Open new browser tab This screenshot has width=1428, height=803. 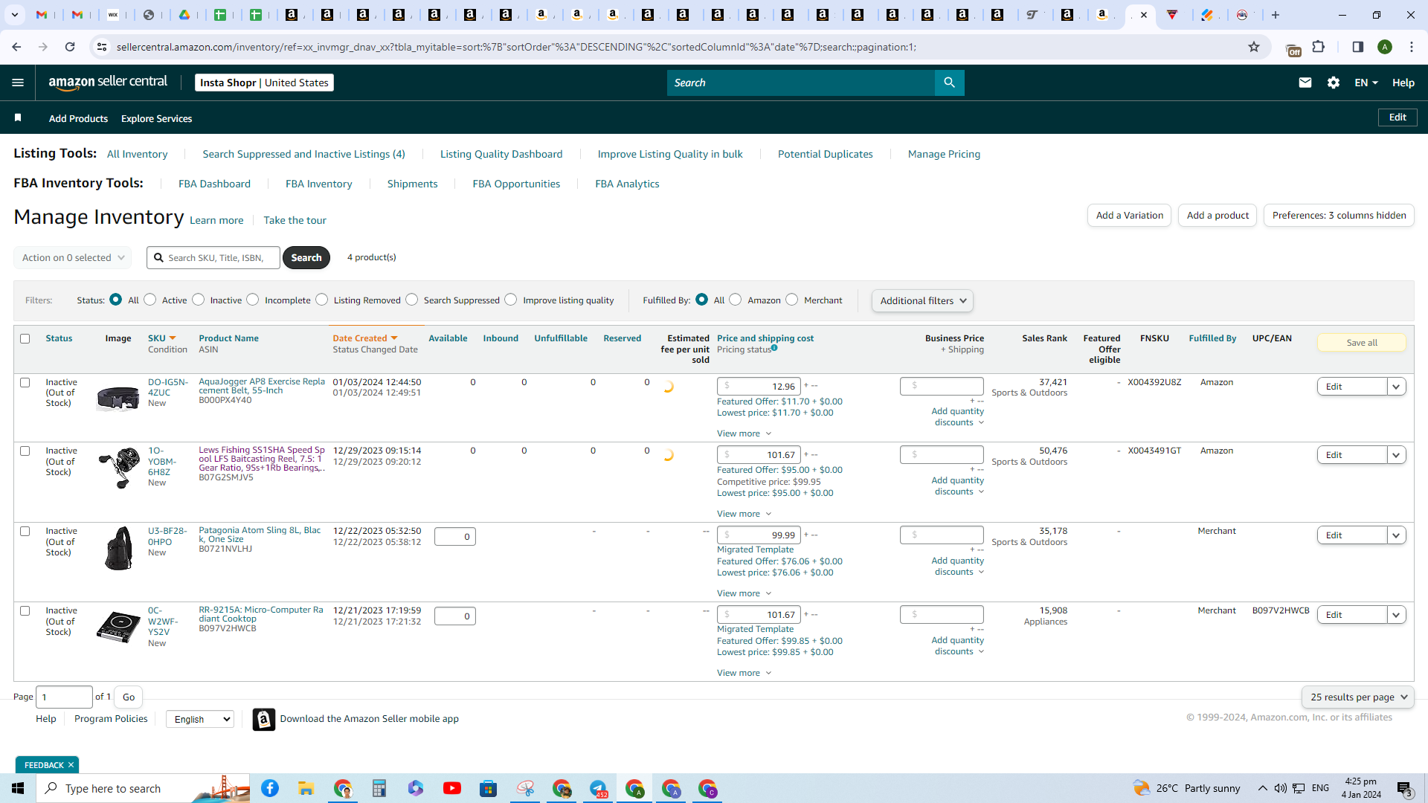(x=1276, y=15)
